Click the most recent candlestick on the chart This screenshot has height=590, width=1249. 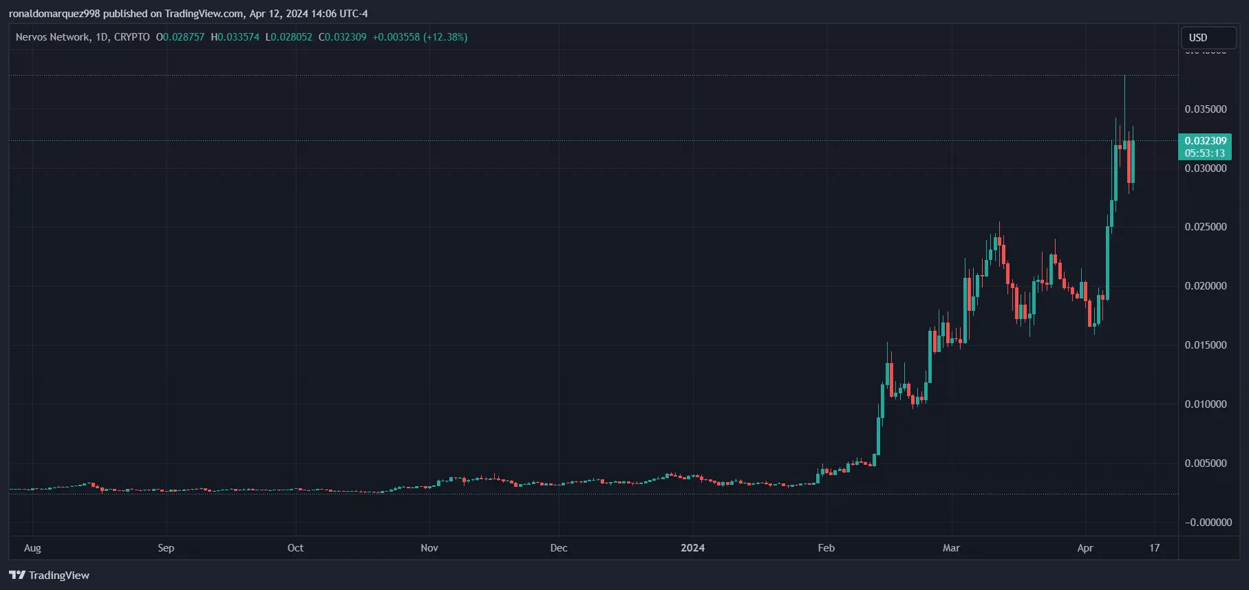pos(1131,161)
